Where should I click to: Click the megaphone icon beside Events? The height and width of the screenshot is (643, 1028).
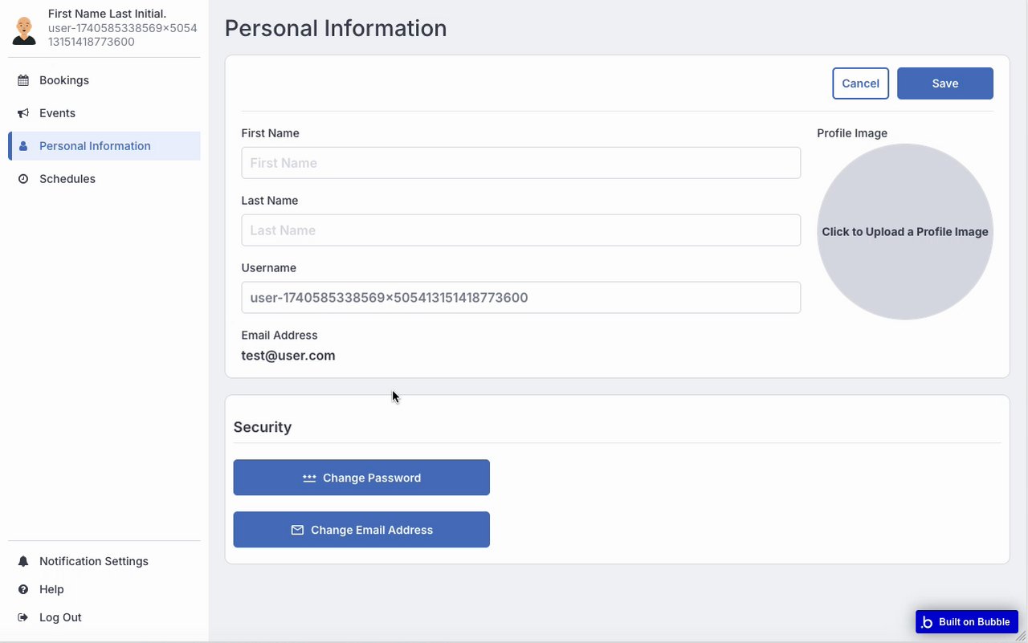pos(23,113)
